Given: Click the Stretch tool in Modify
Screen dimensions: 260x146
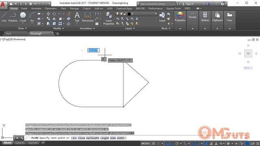Looking at the screenshot, I should [x=48, y=24].
